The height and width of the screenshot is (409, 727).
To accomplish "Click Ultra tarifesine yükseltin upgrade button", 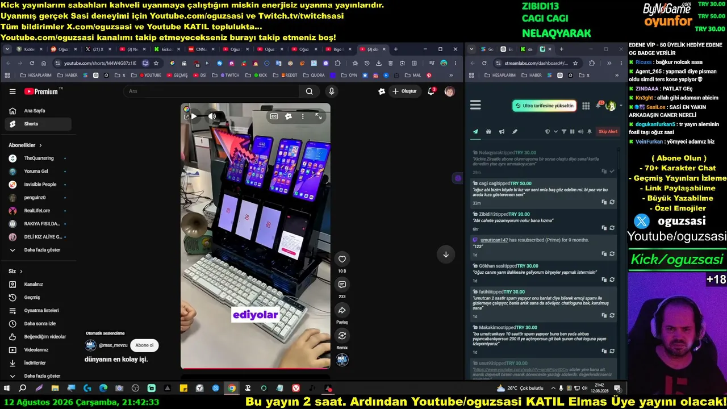I will pos(544,106).
